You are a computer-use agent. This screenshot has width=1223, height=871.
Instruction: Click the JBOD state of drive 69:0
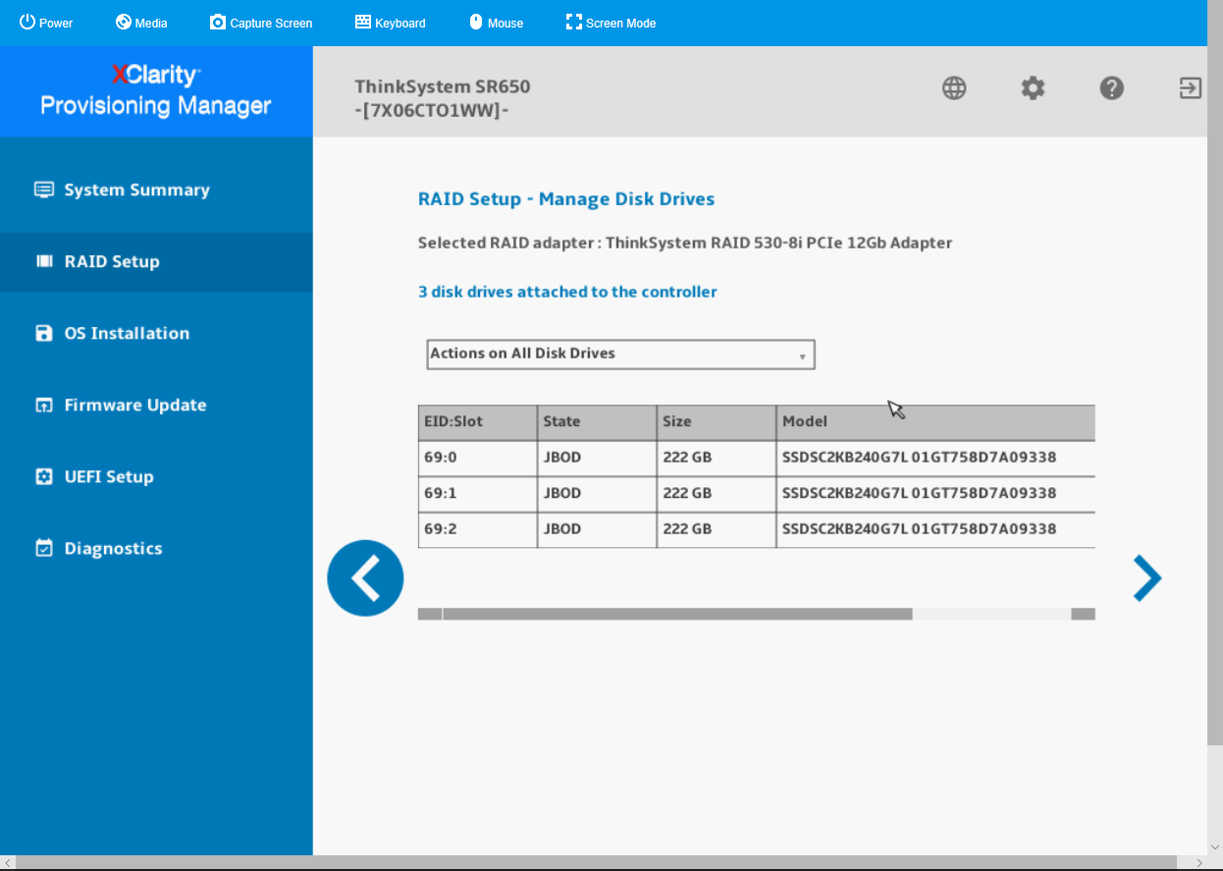pos(562,458)
